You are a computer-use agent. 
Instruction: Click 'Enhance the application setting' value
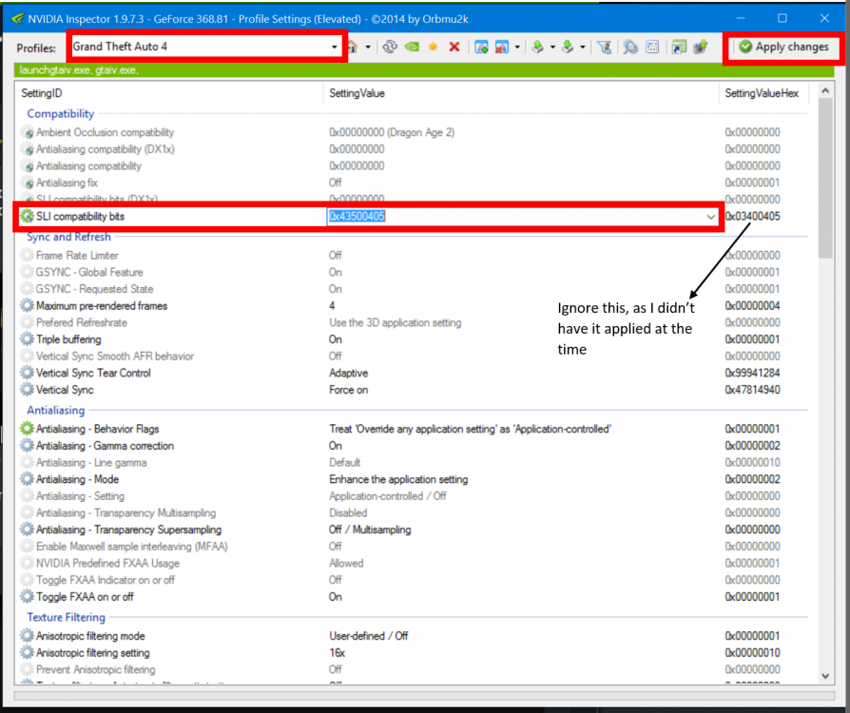398,479
